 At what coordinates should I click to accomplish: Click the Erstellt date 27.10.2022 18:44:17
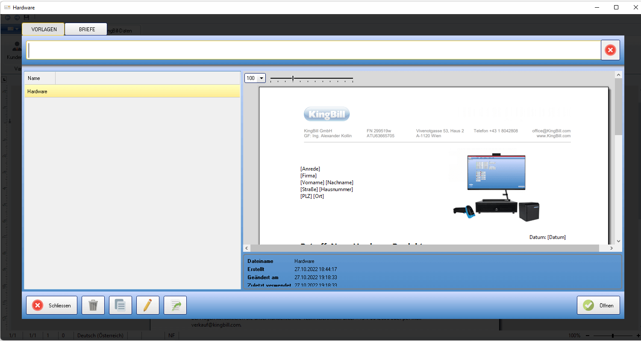(316, 269)
